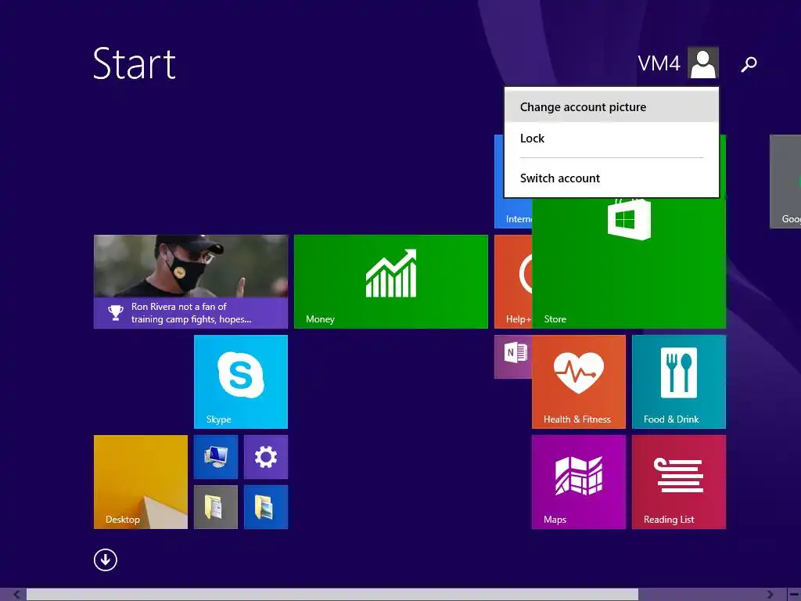Choose Change account picture
This screenshot has height=601, width=801.
coord(612,106)
